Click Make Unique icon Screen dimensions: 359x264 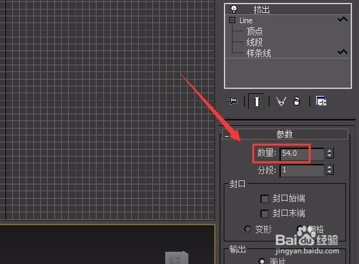(281, 101)
